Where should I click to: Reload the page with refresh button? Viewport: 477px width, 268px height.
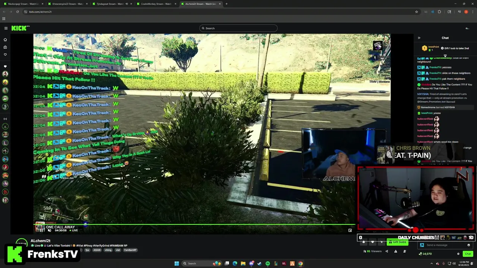(x=18, y=12)
